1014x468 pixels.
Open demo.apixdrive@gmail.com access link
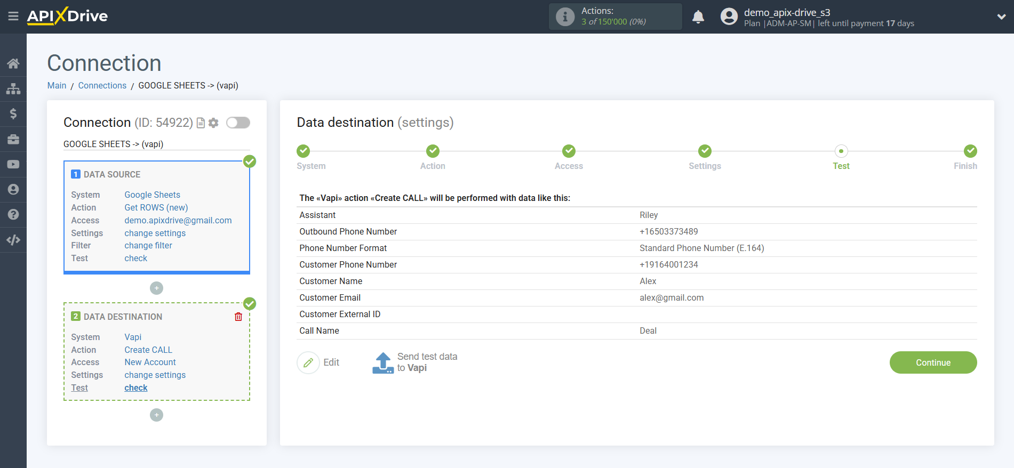pos(178,220)
